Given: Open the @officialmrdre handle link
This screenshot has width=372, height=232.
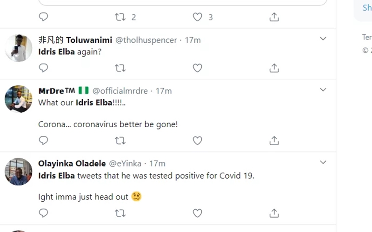Looking at the screenshot, I should point(123,90).
